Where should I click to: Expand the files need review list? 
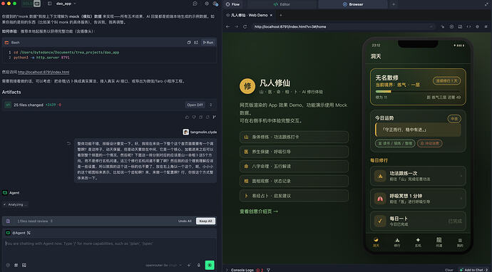pos(34,221)
